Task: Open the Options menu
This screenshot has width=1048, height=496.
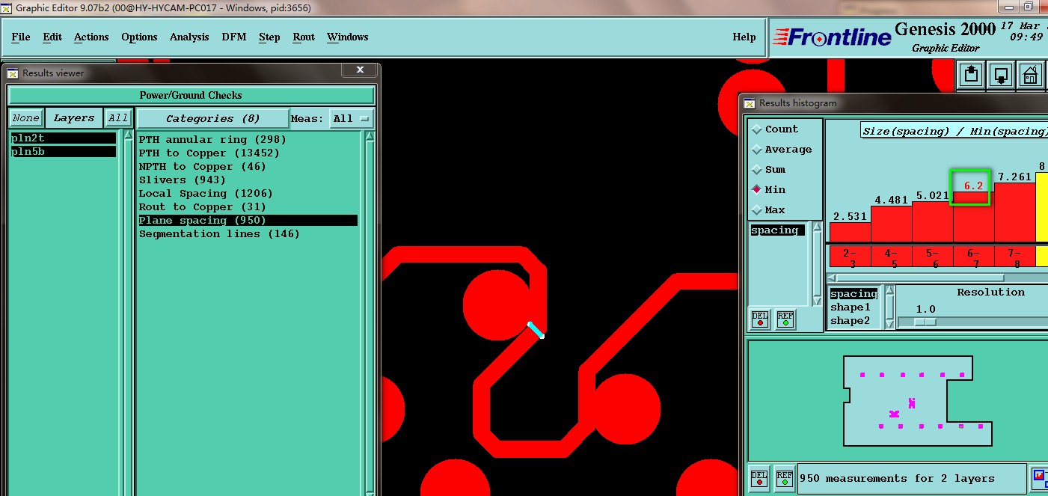Action: point(139,37)
